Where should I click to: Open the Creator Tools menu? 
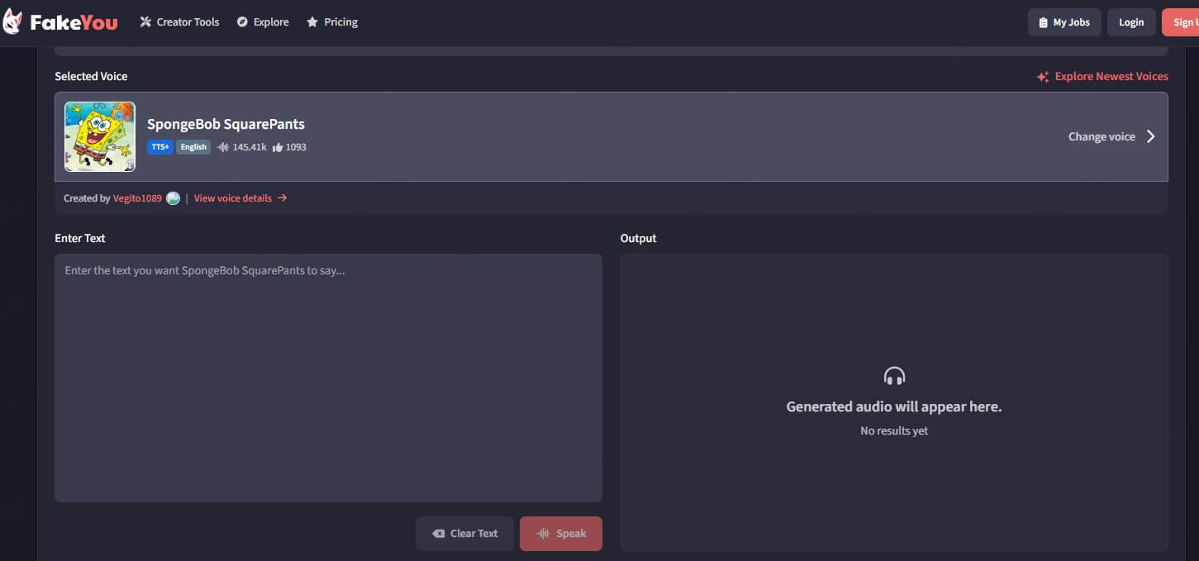pos(179,22)
